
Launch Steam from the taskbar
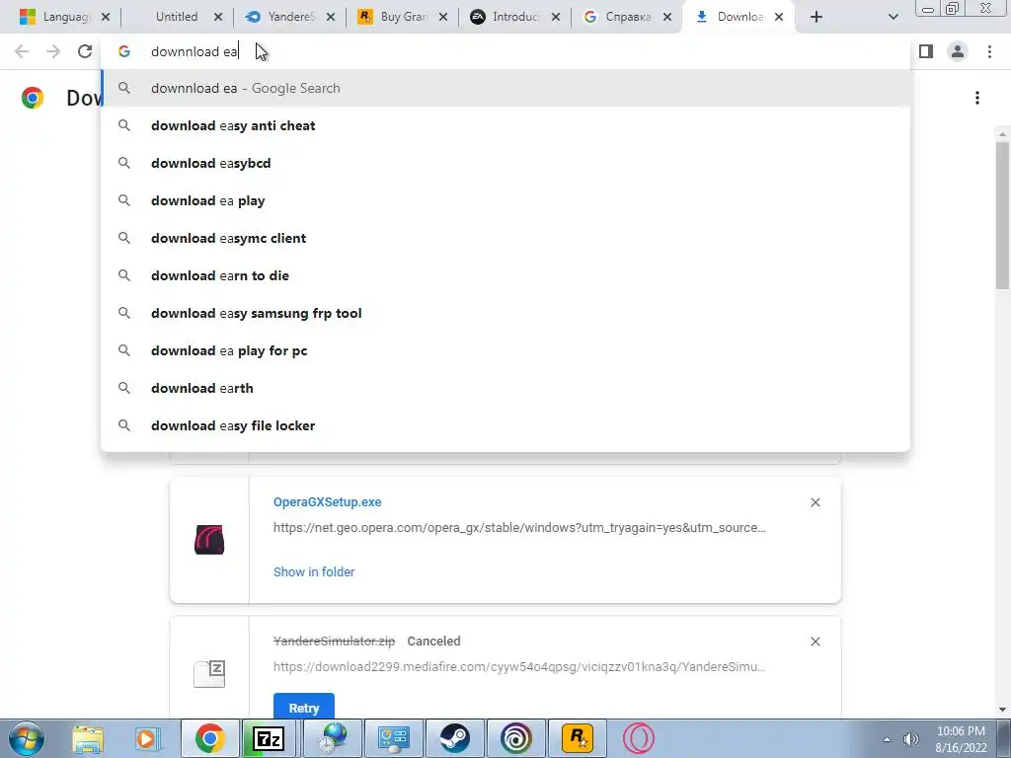[x=455, y=738]
